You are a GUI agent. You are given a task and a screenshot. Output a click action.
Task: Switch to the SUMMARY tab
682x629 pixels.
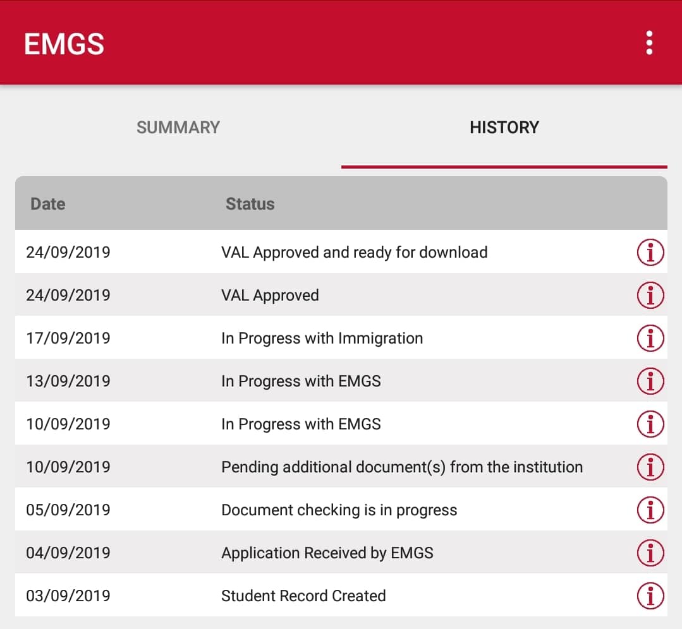(x=178, y=128)
